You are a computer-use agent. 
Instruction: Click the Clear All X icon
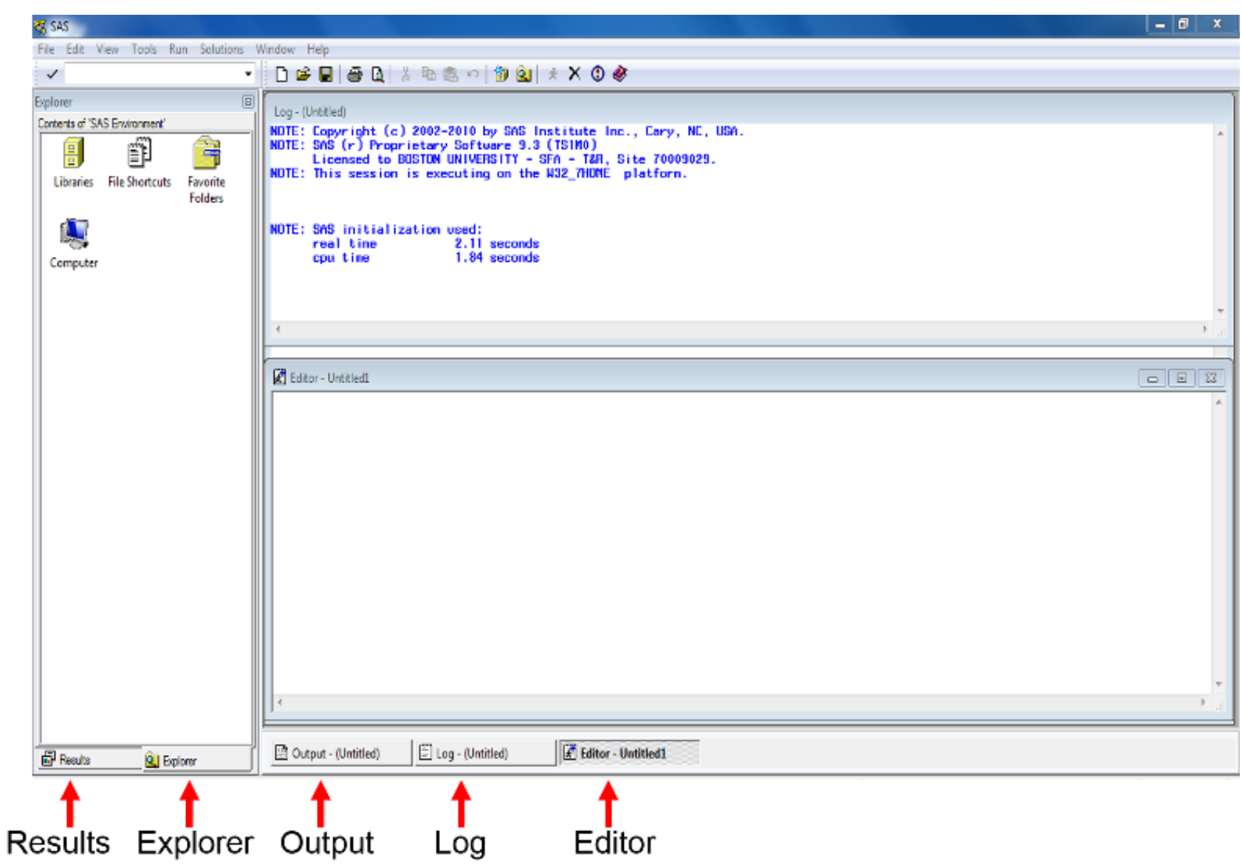(574, 74)
